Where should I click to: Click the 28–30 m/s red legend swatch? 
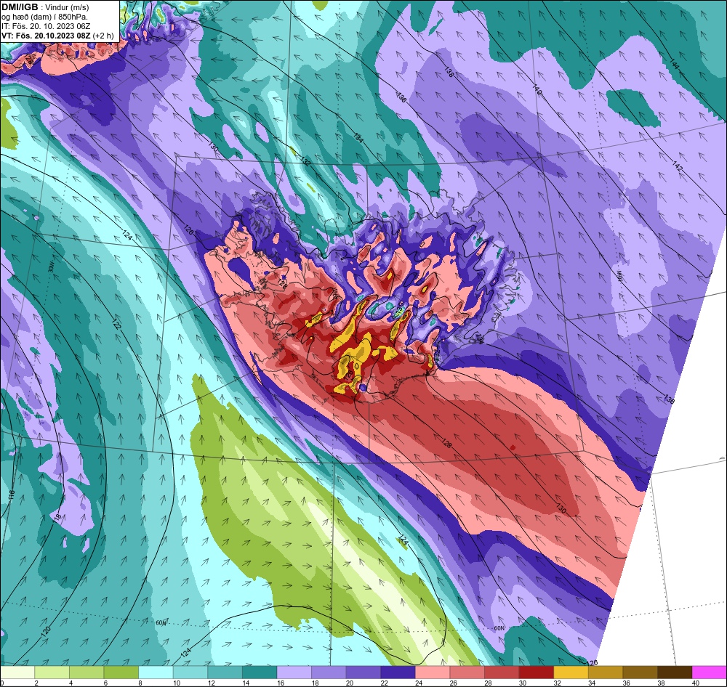click(x=501, y=672)
